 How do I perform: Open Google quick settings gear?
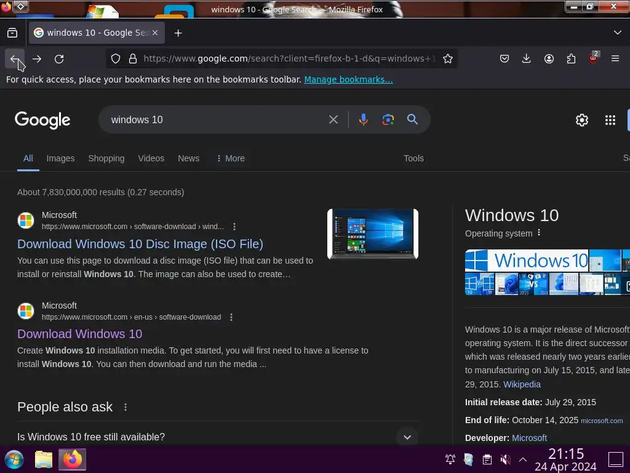coord(582,120)
